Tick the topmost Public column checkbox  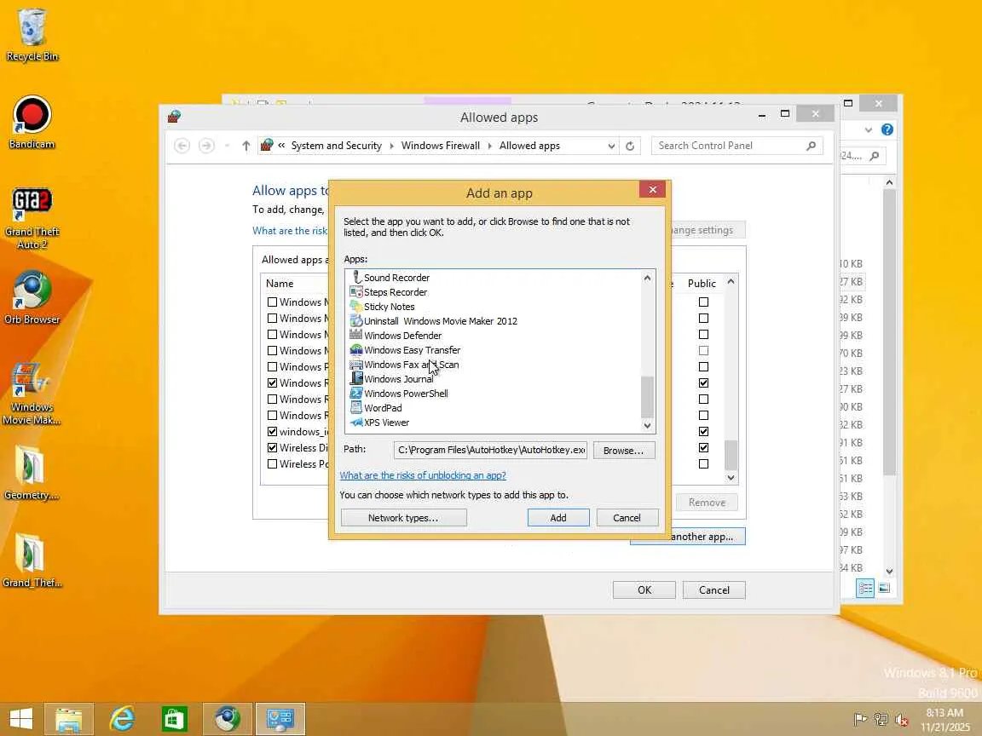click(x=703, y=302)
